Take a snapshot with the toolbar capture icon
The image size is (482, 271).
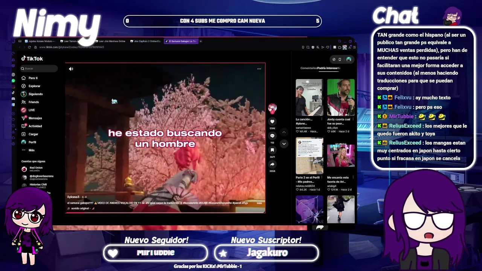point(308,47)
